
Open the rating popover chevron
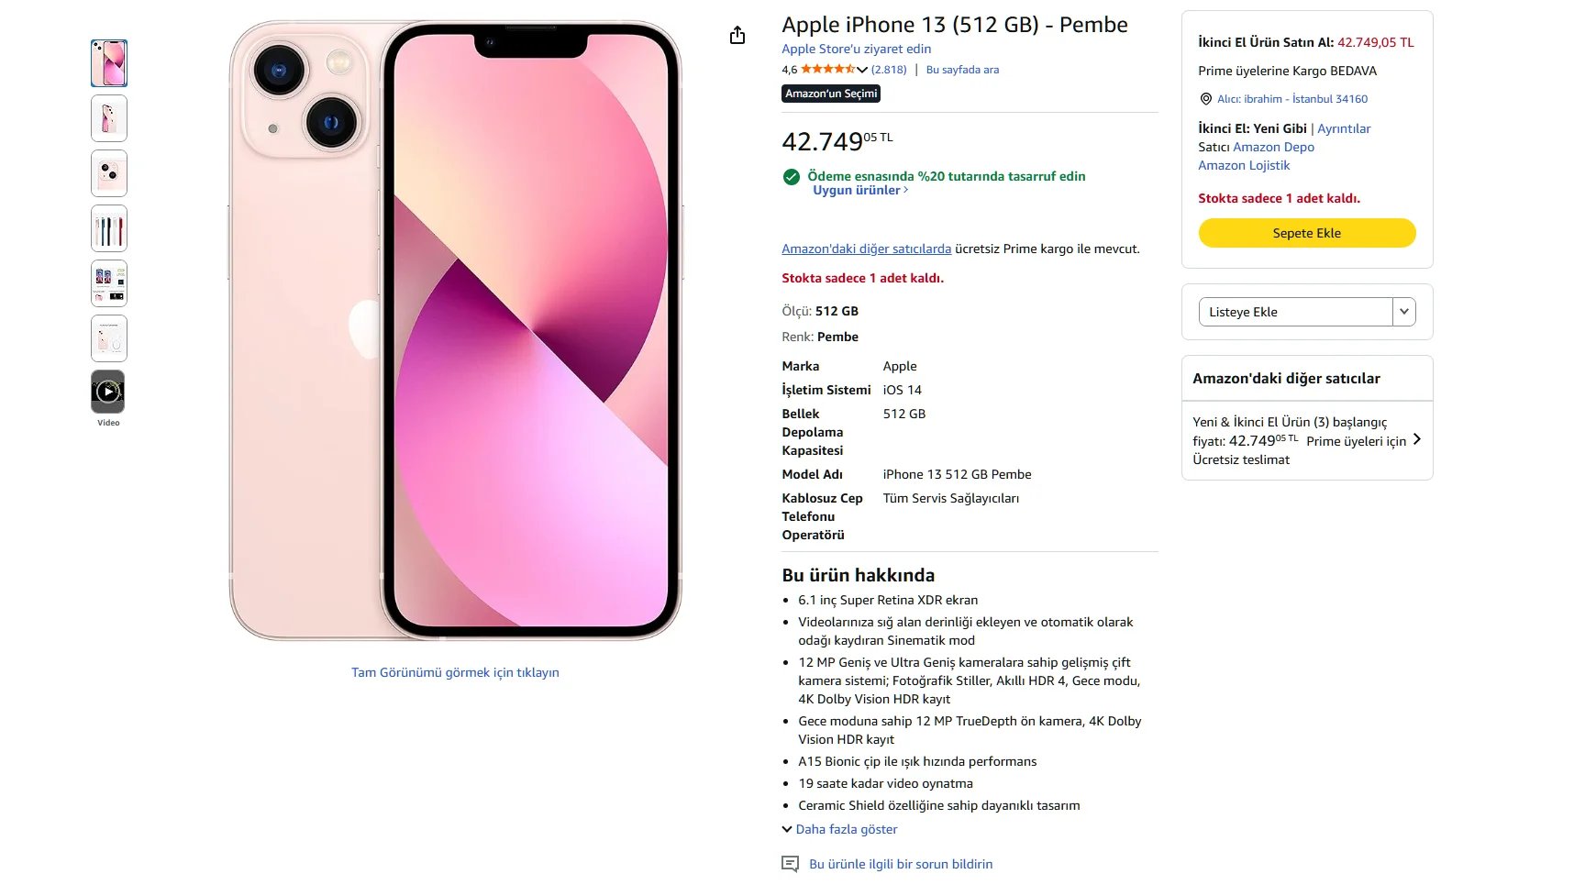[x=862, y=70]
